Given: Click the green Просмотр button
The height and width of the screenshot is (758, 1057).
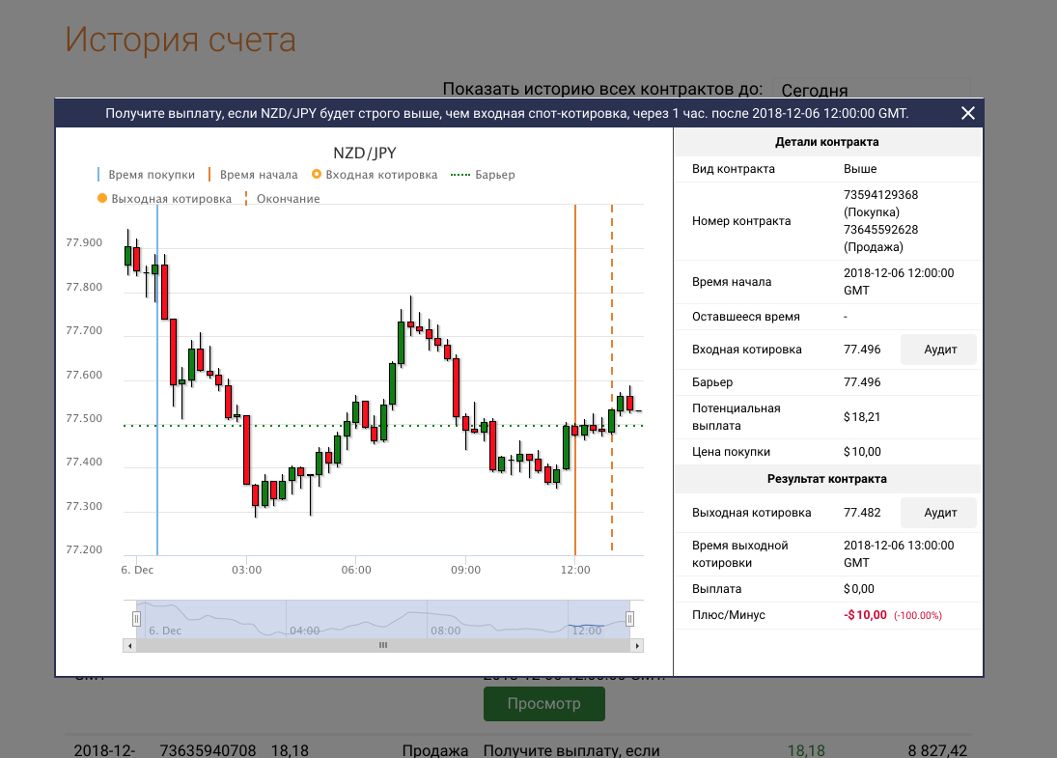Looking at the screenshot, I should (x=543, y=704).
